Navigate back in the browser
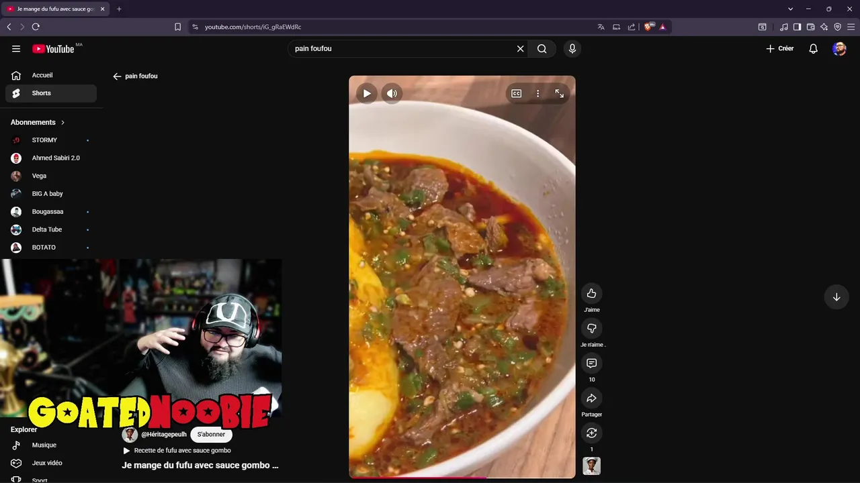This screenshot has width=860, height=483. click(x=9, y=27)
